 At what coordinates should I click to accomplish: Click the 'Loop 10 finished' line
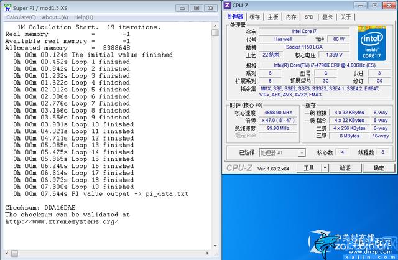coord(73,124)
